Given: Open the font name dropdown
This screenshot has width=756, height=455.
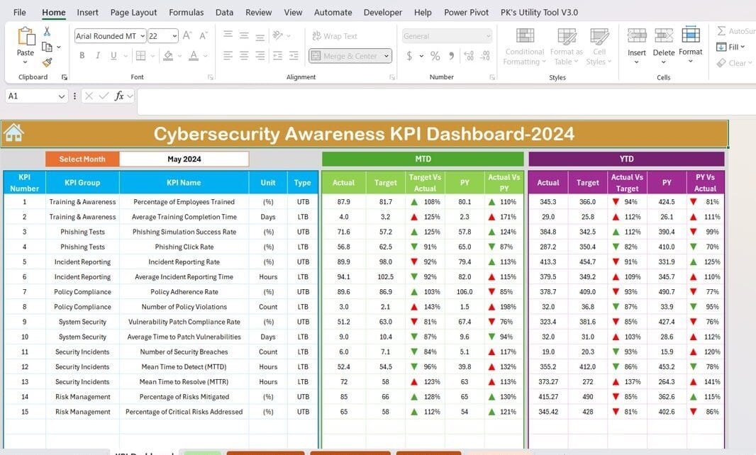Looking at the screenshot, I should [x=143, y=36].
